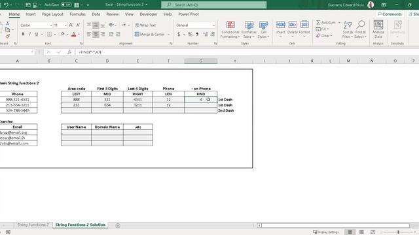Open Find & Select menu
The height and width of the screenshot is (235, 419).
click(361, 29)
